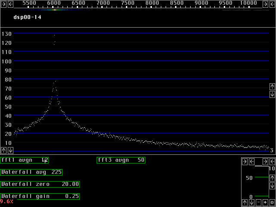This screenshot has height=207, width=276.
Task: Click the 9500 frequency label
Action: [x=226, y=3]
